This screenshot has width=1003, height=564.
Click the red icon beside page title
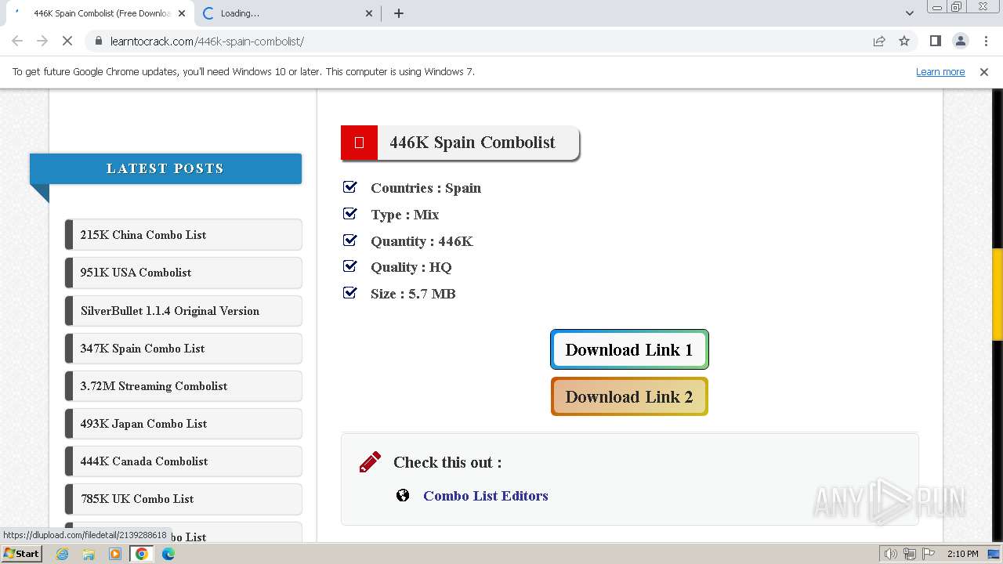359,143
